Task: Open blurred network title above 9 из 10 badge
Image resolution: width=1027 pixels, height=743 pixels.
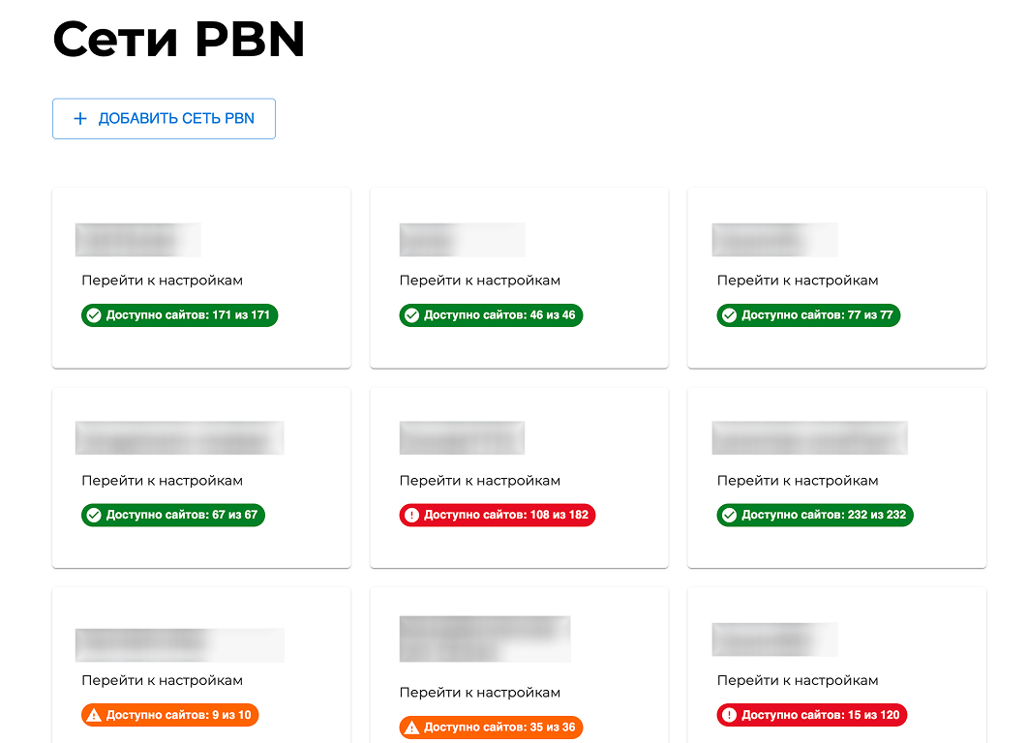Action: click(x=179, y=645)
